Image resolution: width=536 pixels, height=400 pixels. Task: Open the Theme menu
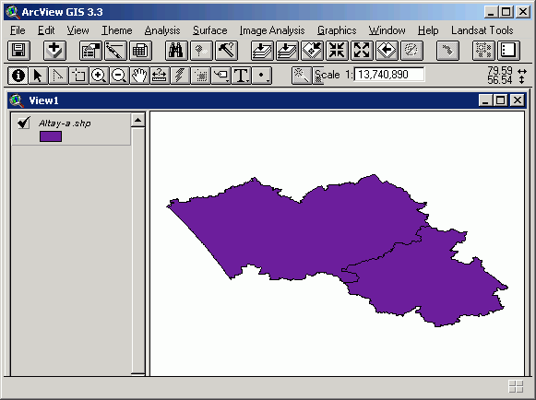116,30
